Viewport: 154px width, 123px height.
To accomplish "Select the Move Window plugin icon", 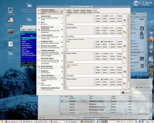I will point(39,67).
